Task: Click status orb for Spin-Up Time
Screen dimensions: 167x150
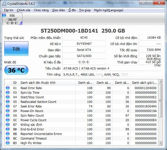Action: [x=8, y=92]
